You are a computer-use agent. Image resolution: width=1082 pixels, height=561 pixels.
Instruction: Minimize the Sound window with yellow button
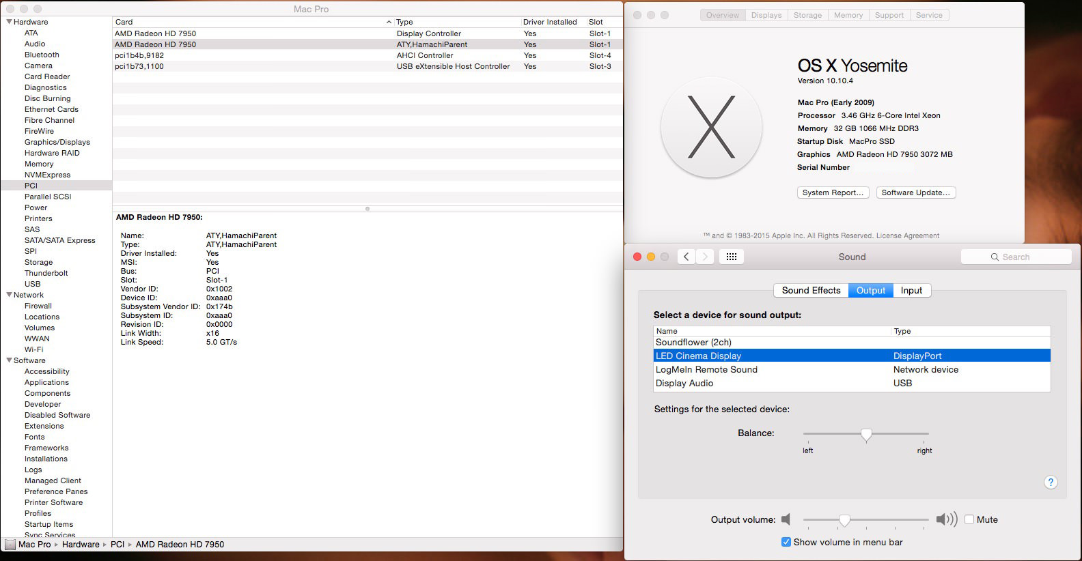point(651,257)
